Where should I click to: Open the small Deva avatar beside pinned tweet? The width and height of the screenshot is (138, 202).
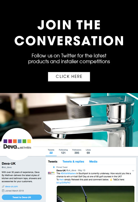pos(51,173)
